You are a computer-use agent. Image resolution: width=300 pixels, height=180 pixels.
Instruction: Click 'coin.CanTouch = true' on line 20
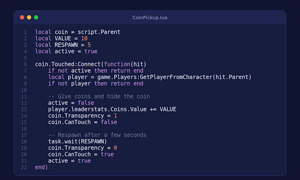click(81, 154)
